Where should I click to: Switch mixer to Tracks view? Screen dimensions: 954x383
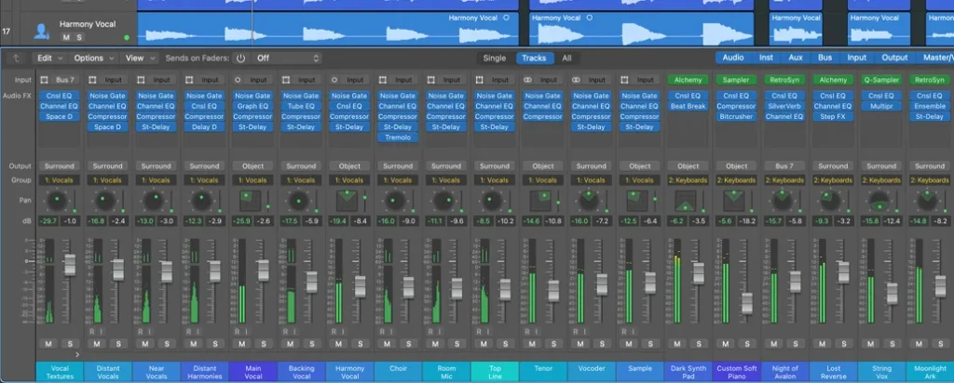[536, 59]
